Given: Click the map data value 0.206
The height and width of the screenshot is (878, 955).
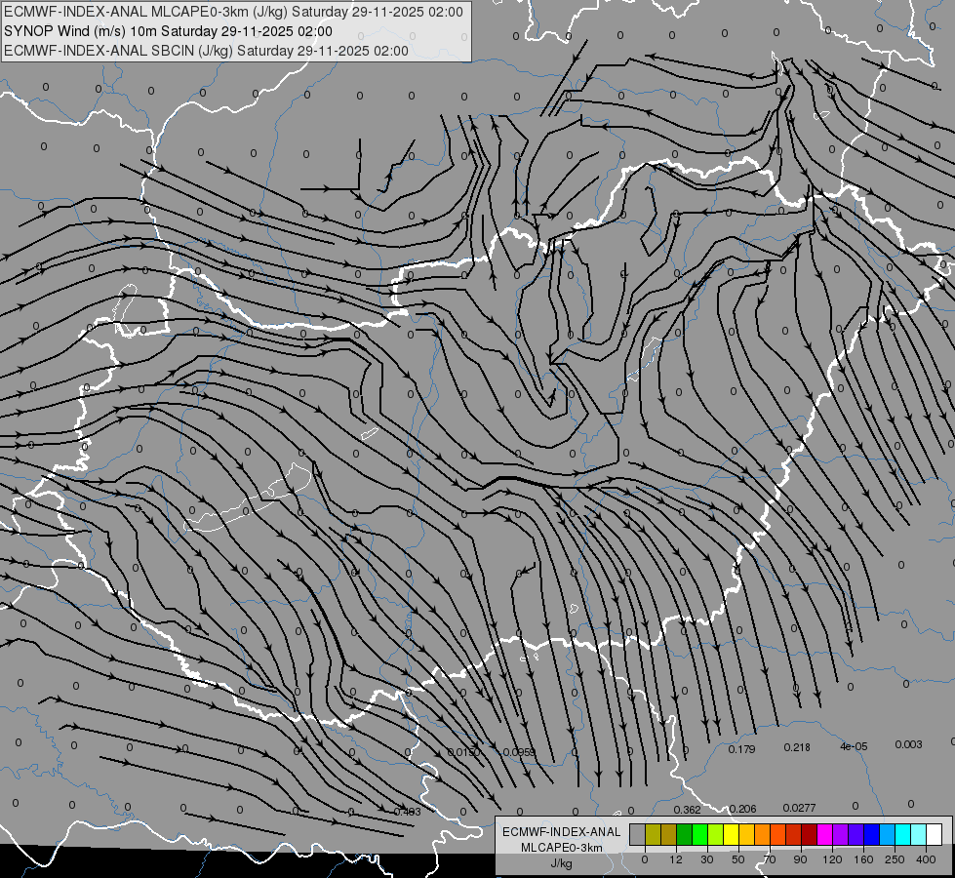Looking at the screenshot, I should (742, 809).
